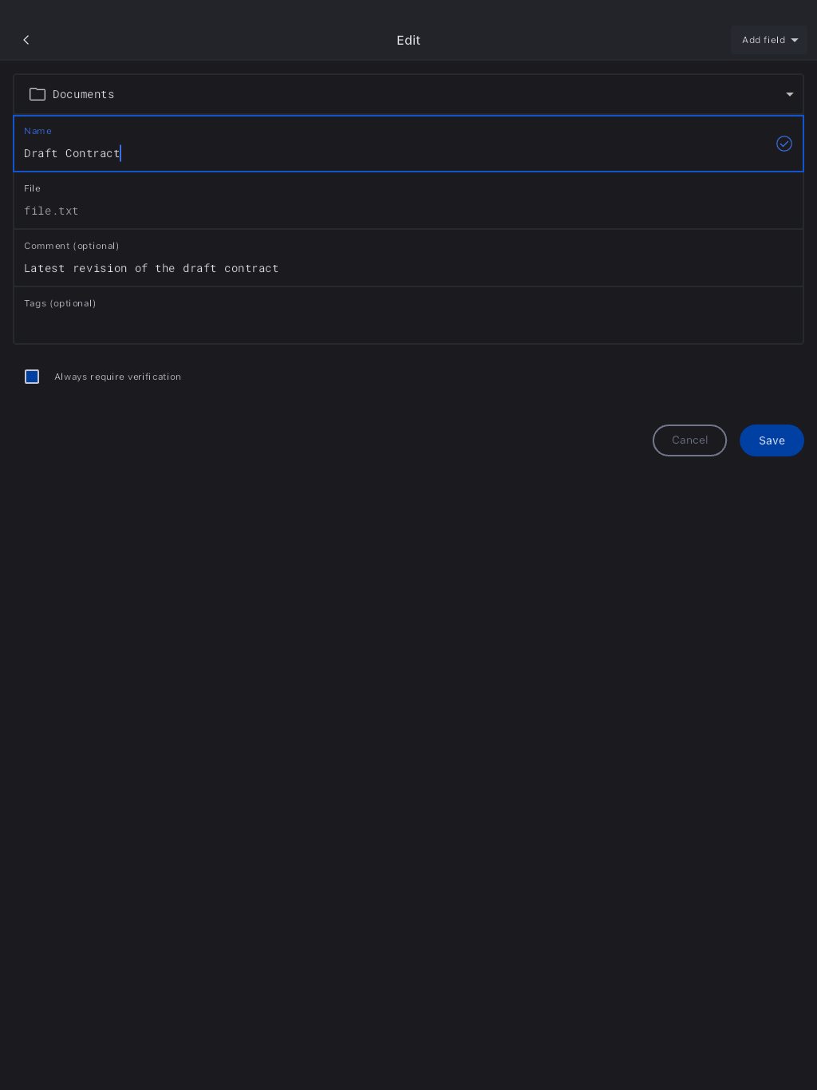Screen dimensions: 817x1090
Task: Click the Always require verification label
Action: tap(117, 377)
